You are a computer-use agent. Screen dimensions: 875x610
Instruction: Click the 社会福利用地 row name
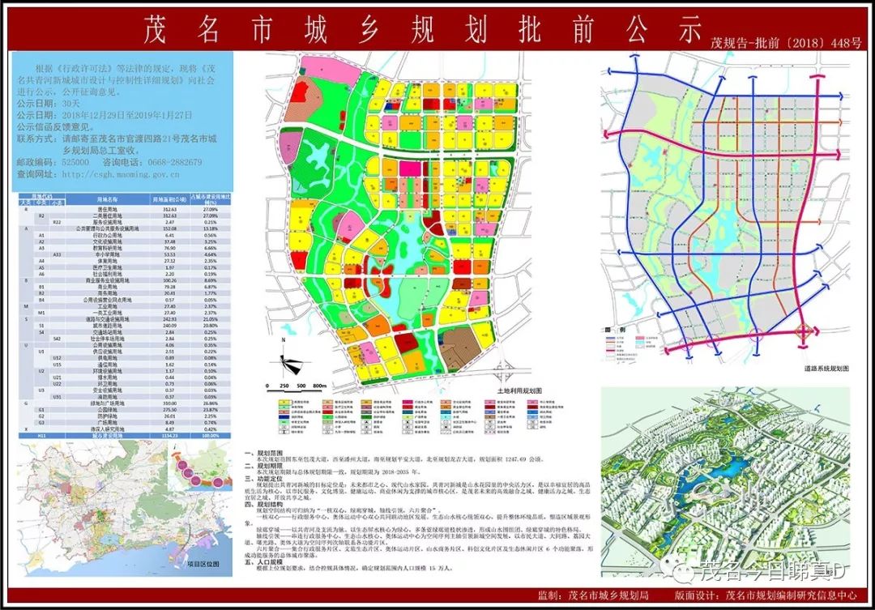click(107, 274)
